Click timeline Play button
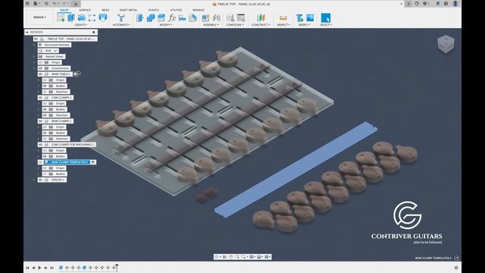 pyautogui.click(x=39, y=268)
